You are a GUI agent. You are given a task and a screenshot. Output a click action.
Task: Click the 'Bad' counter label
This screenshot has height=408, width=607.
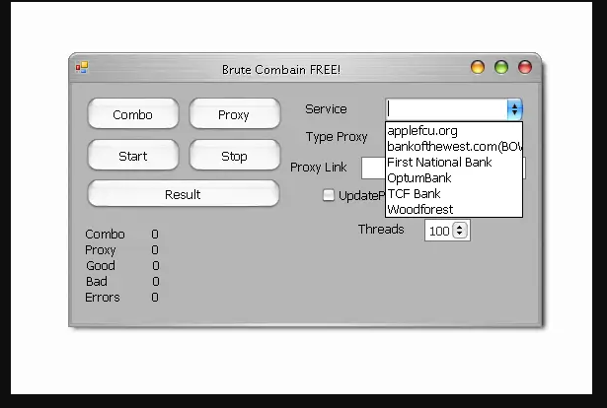(x=97, y=281)
